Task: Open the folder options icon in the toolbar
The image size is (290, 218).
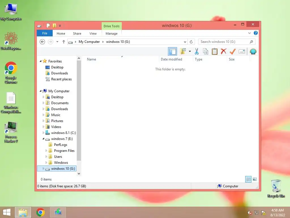Action: point(183,51)
